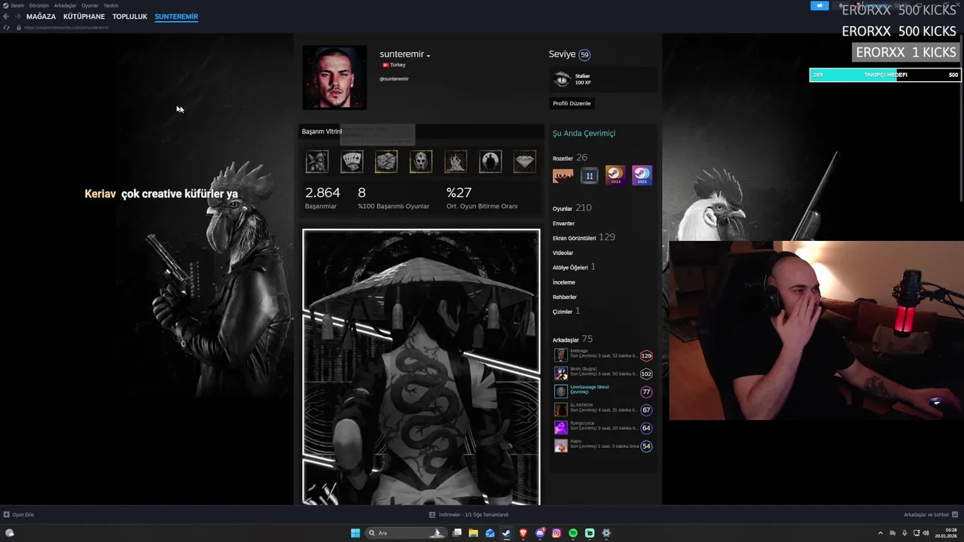Viewport: 964px width, 542px height.
Task: Open friend flyingcrystal's profile
Action: click(603, 428)
